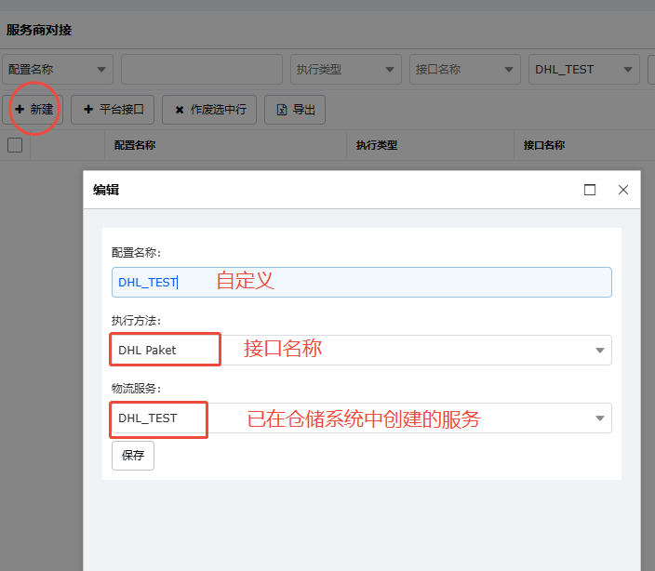Click the 作废选中行 button
This screenshot has height=571, width=655.
click(209, 110)
